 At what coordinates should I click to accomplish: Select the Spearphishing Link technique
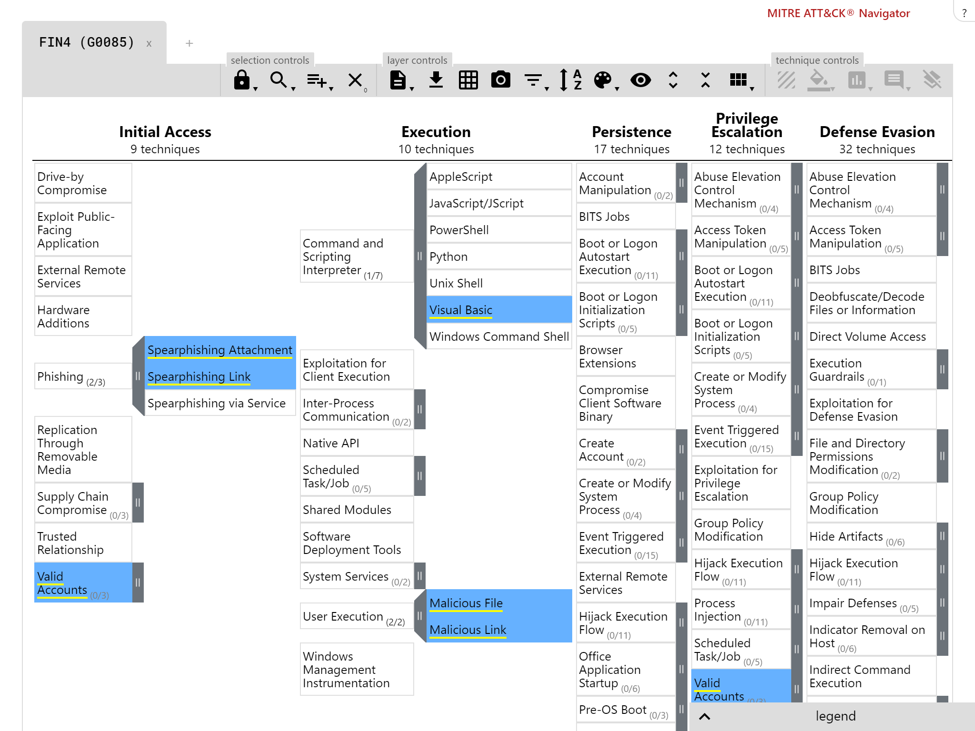220,376
